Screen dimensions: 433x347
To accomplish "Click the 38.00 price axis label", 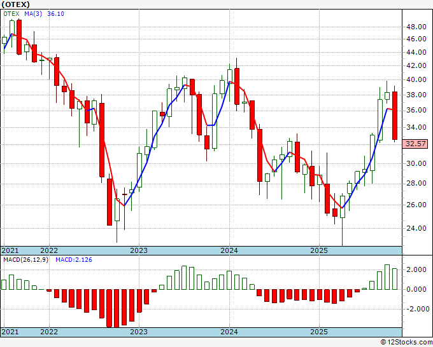I will pyautogui.click(x=416, y=95).
